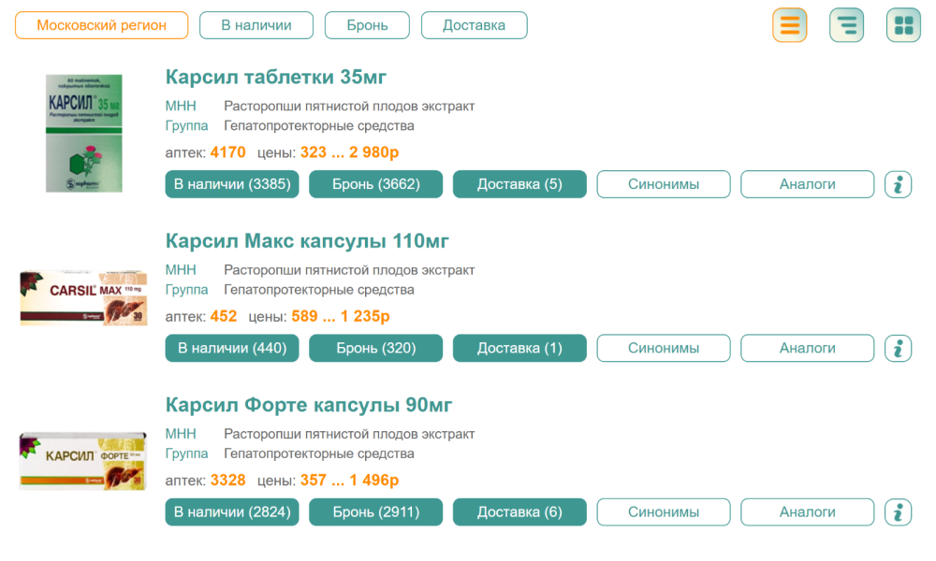Open info icon for Карсил Форте капсулы

898,512
